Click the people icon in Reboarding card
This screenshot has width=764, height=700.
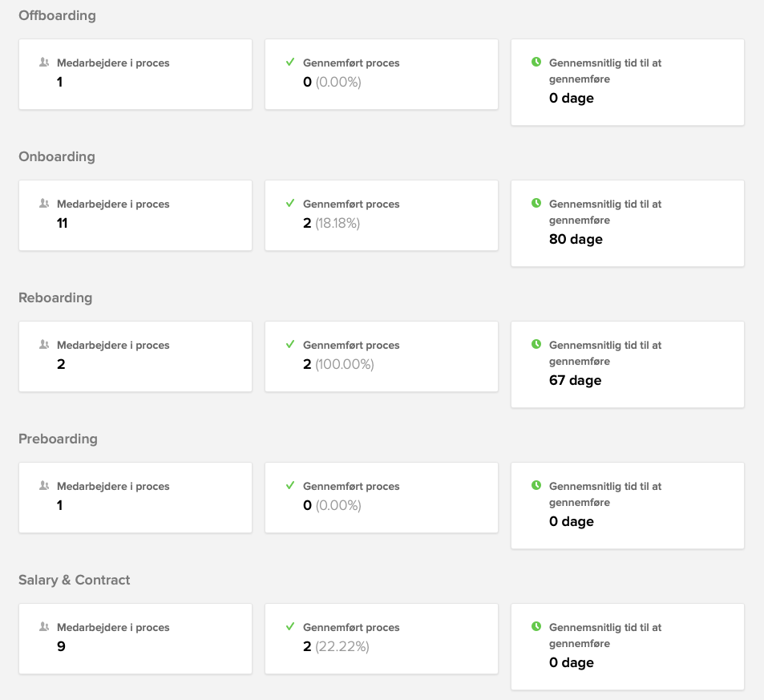(x=44, y=345)
